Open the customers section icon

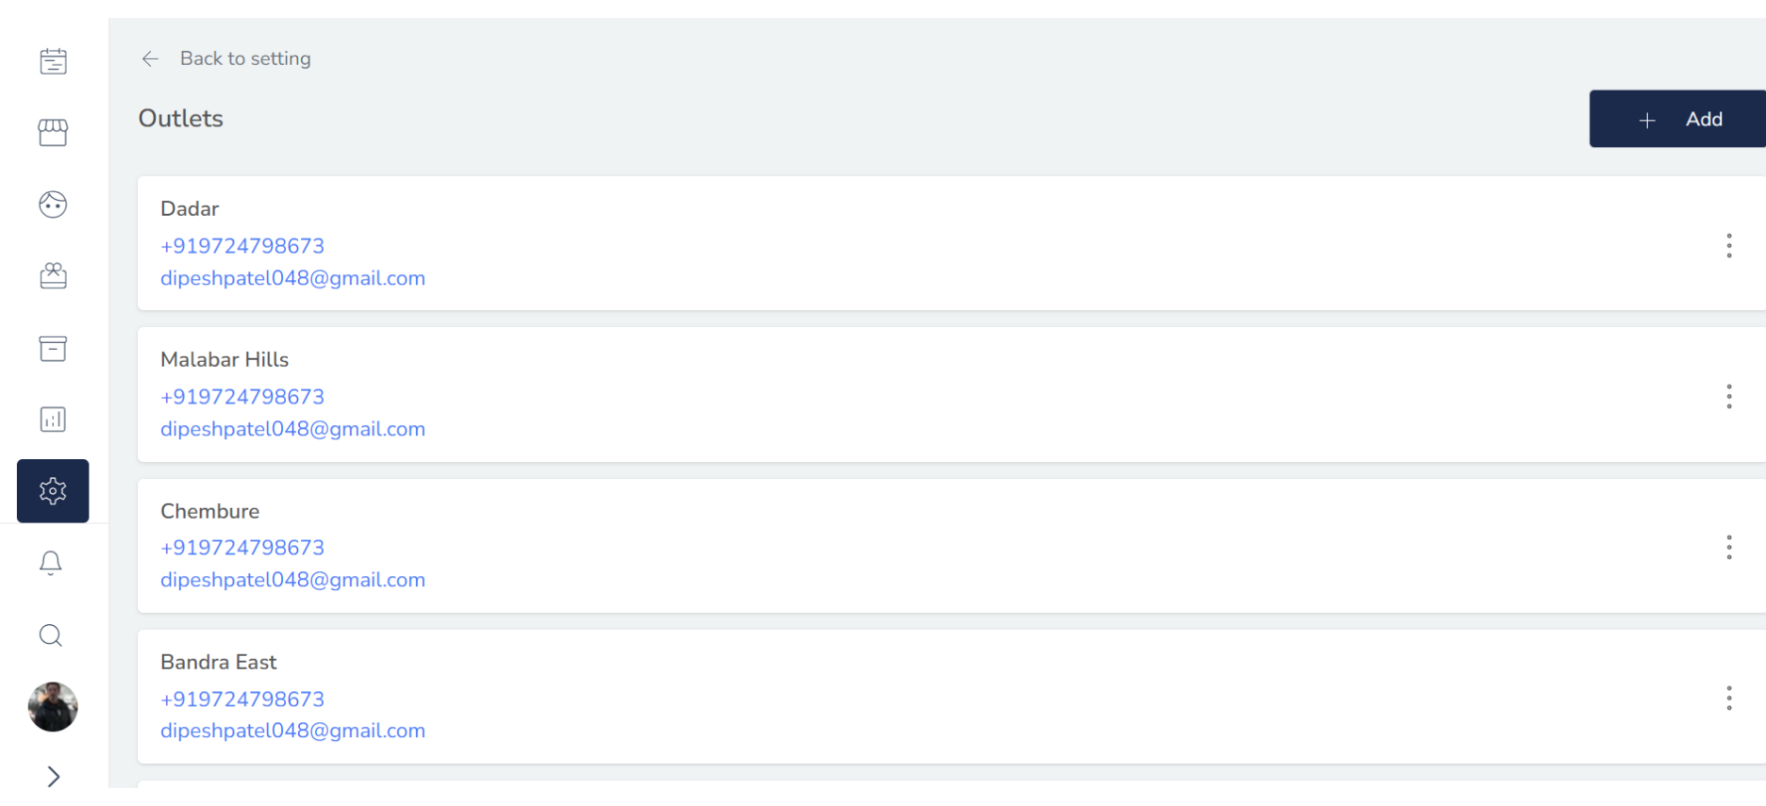tap(53, 204)
